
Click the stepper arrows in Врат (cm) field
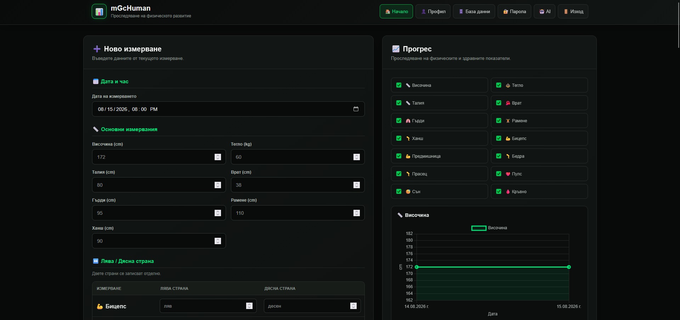click(x=357, y=185)
